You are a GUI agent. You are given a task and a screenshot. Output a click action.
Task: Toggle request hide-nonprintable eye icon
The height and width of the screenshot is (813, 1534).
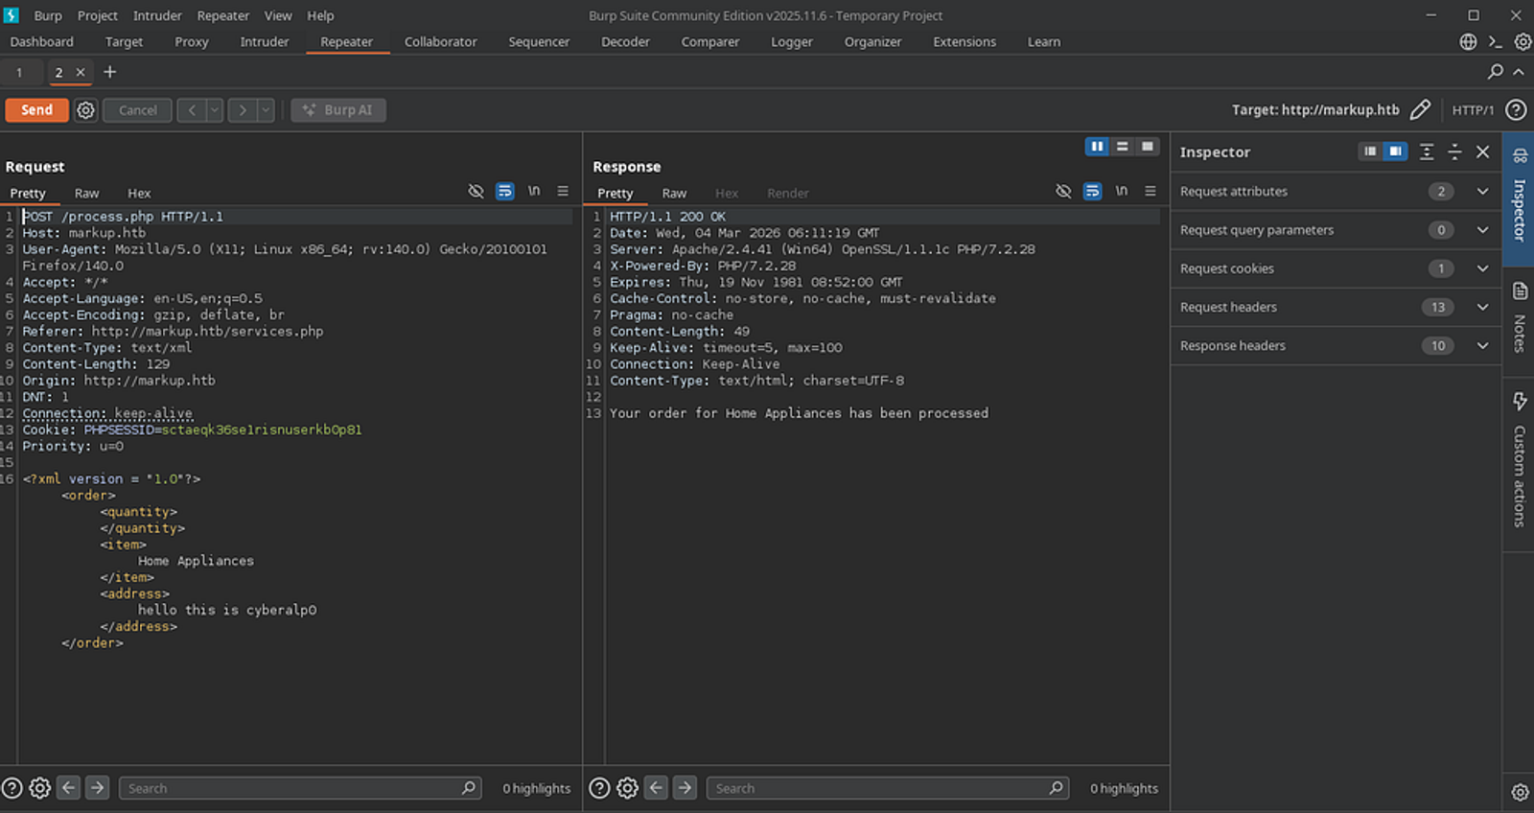point(476,191)
